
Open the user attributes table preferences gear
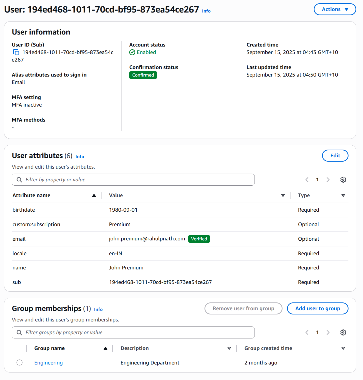pyautogui.click(x=343, y=179)
